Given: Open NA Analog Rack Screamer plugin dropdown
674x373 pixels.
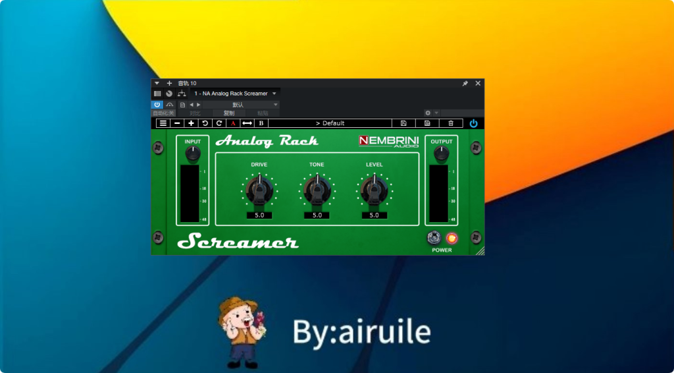Looking at the screenshot, I should click(x=235, y=94).
